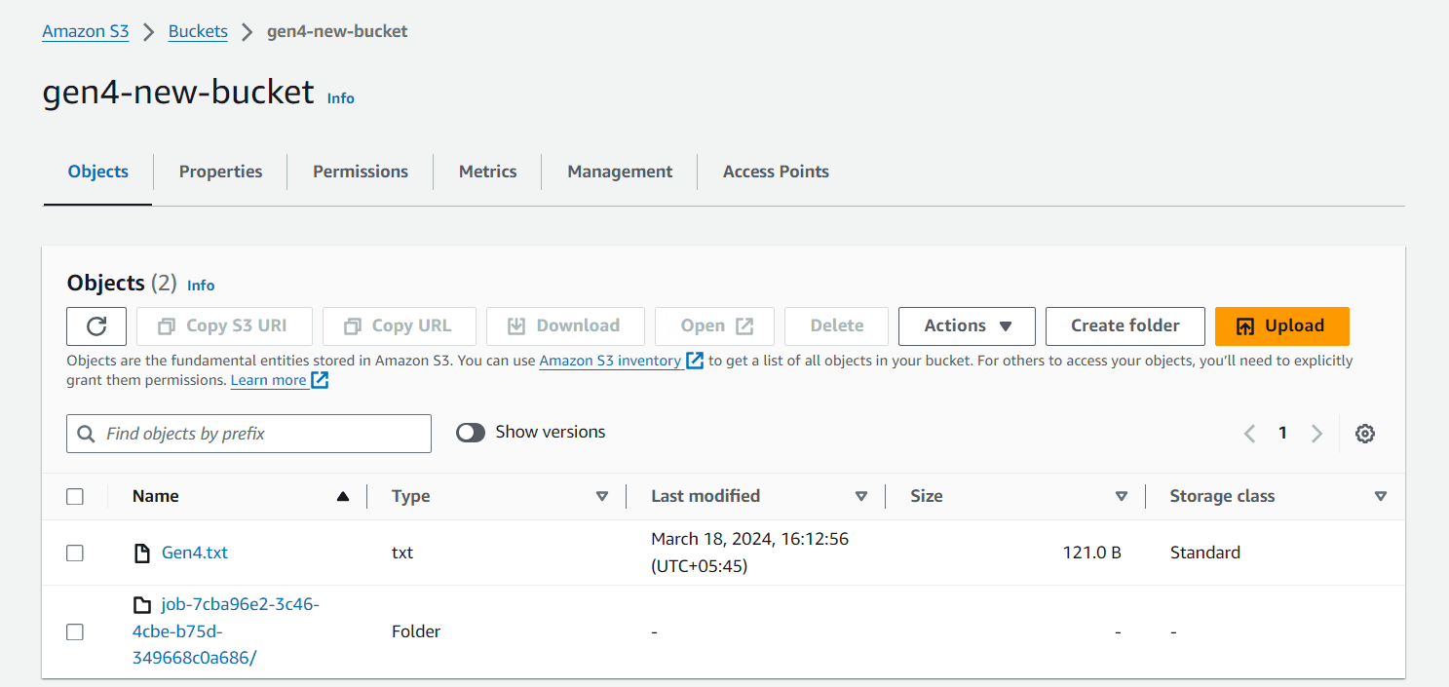Screen dimensions: 1449x687
Task: Click the refresh objects icon button
Action: click(x=96, y=326)
